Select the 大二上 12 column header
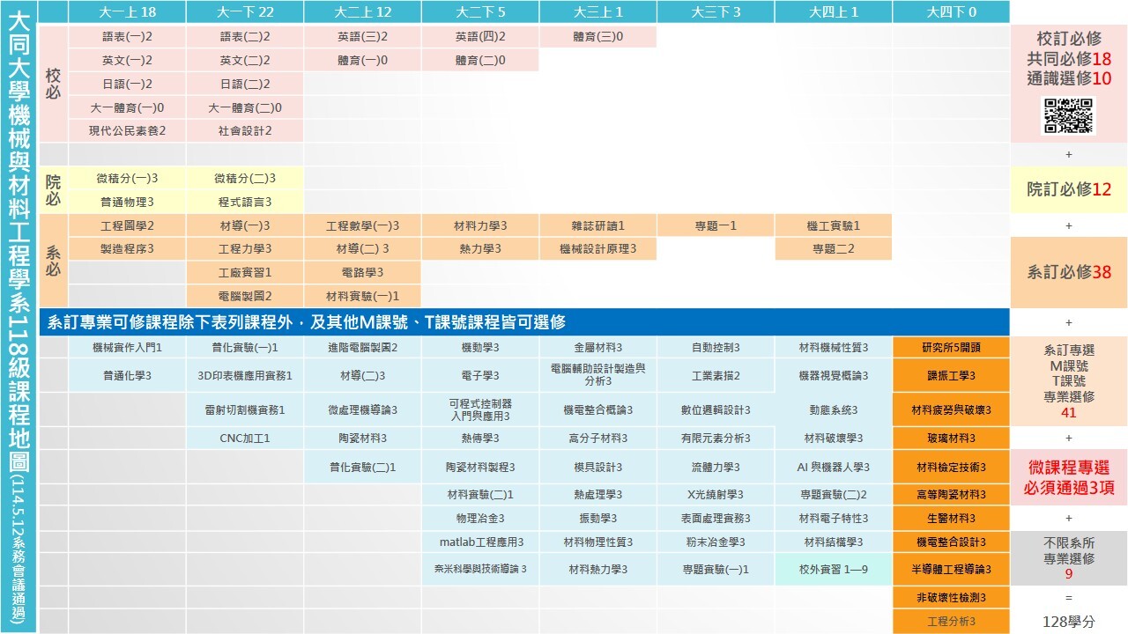The width and height of the screenshot is (1128, 634). pos(362,11)
